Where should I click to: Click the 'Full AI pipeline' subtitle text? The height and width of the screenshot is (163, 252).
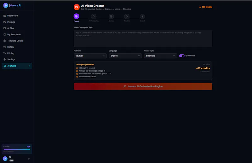click(106, 9)
